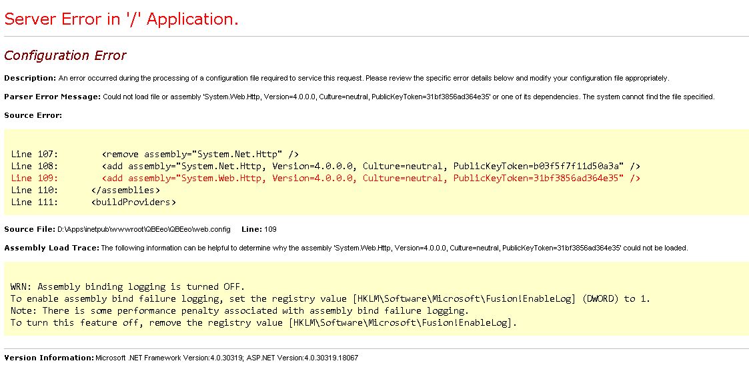Click the 'Line: 109' reference

tap(259, 229)
